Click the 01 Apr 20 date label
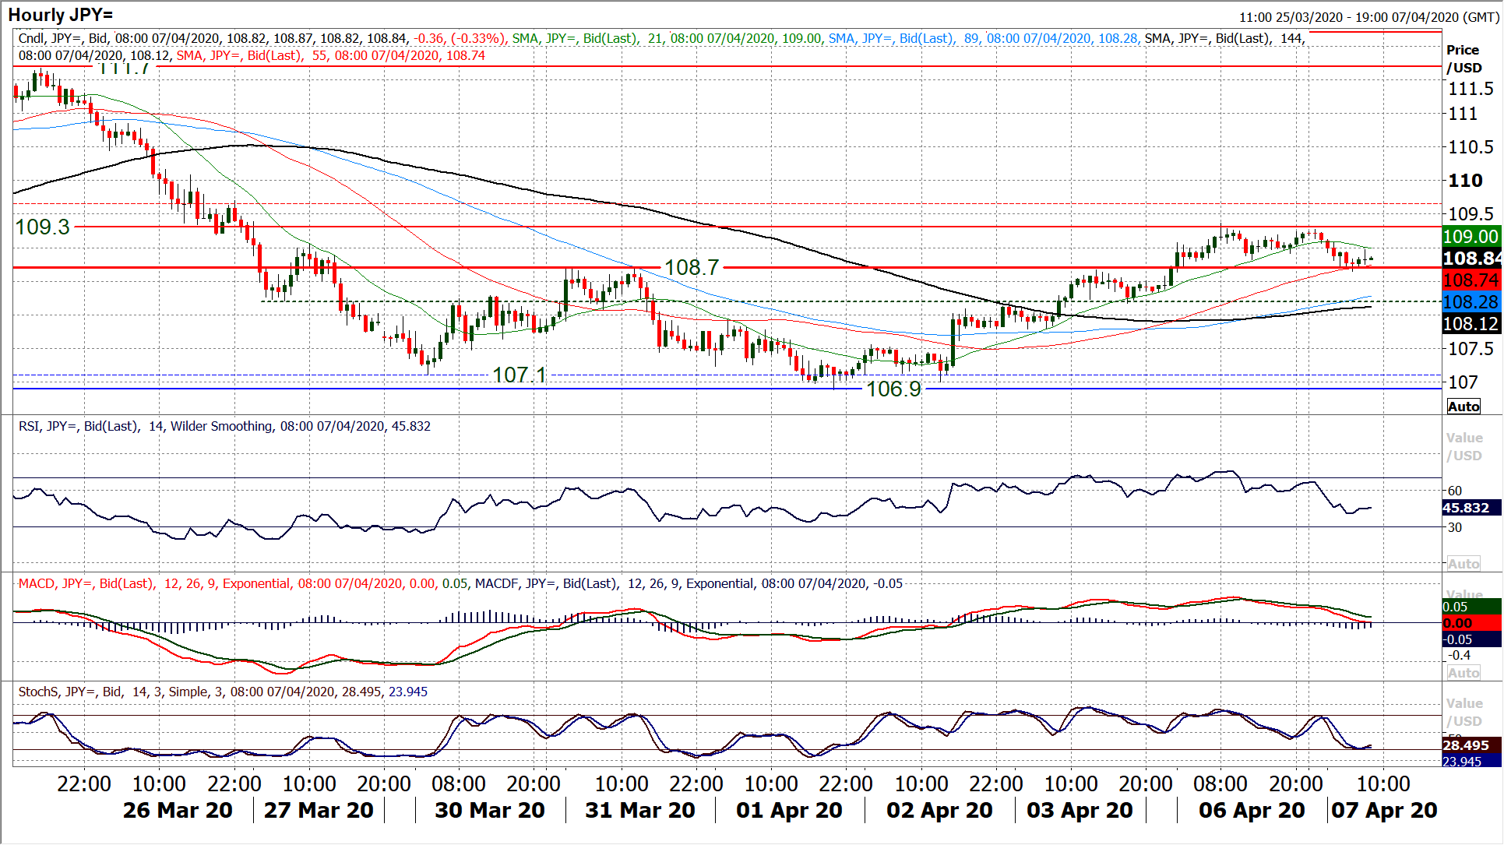The height and width of the screenshot is (845, 1504). pos(789,811)
